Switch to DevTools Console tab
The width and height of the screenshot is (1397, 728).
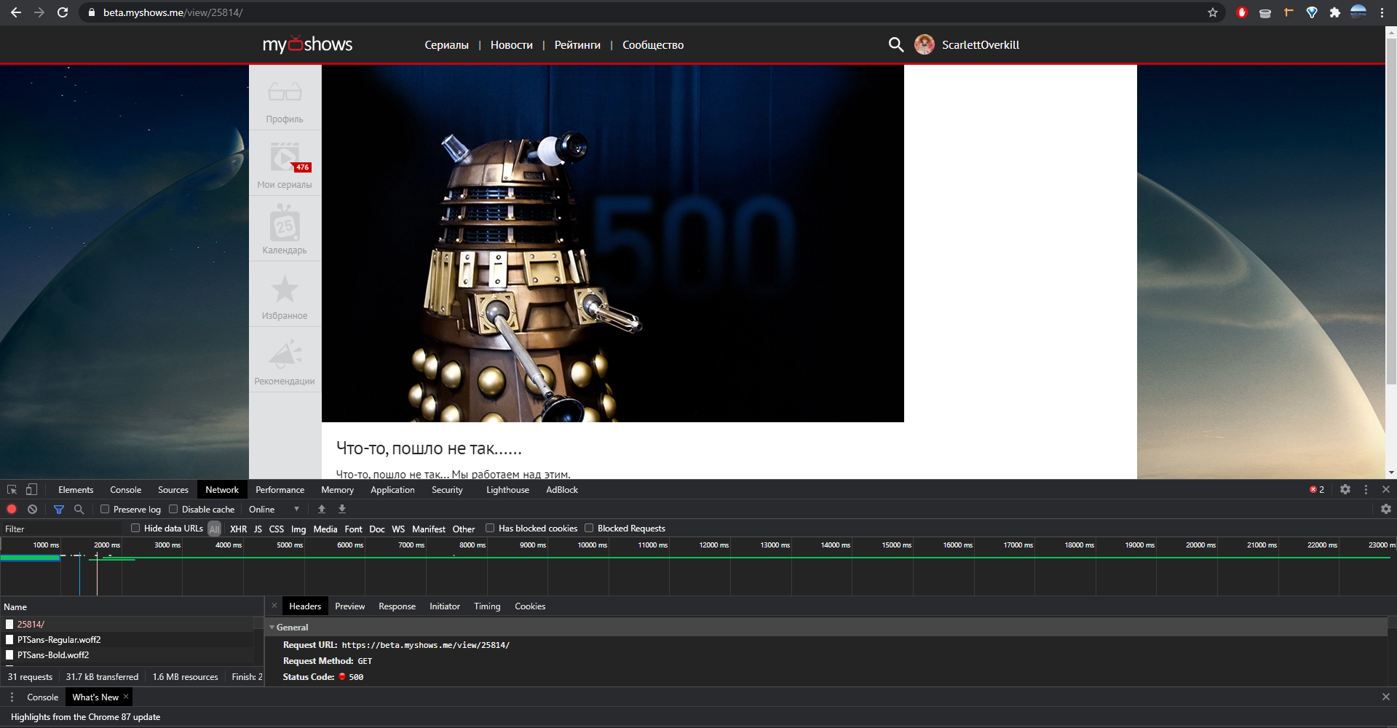tap(125, 489)
